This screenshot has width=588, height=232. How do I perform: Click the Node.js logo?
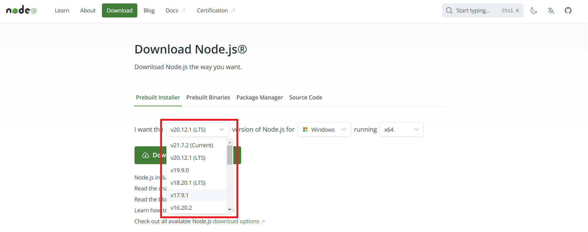pos(22,10)
